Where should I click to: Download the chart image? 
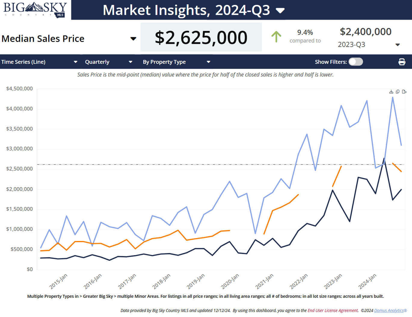pyautogui.click(x=391, y=92)
